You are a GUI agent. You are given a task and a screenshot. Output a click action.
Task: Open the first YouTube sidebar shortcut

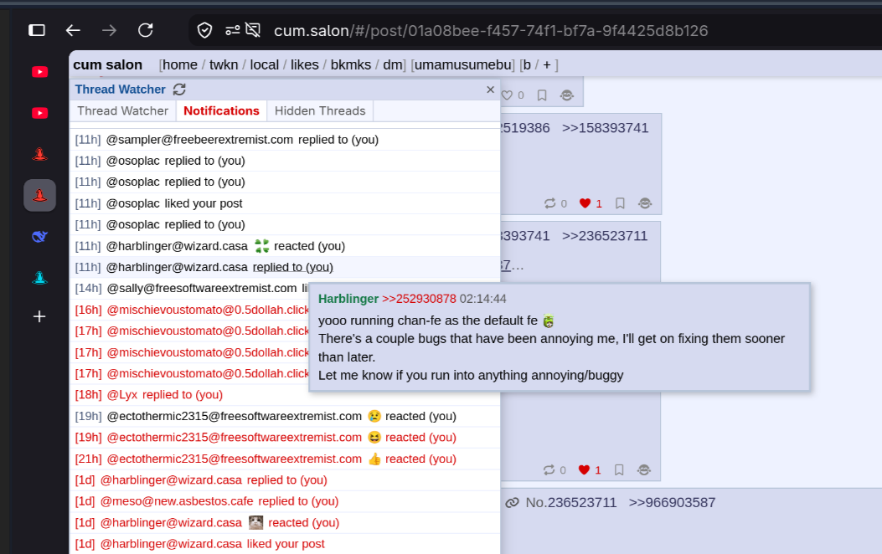click(39, 71)
